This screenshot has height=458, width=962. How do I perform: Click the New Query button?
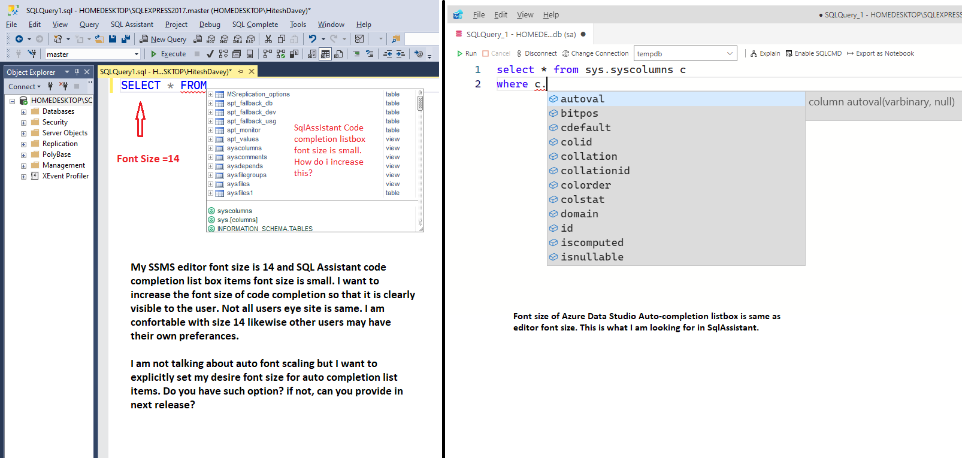[x=163, y=39]
